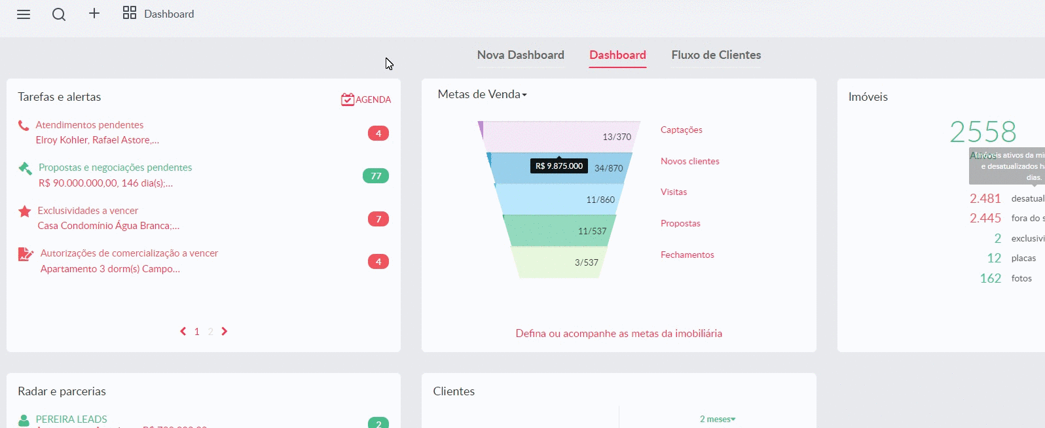The height and width of the screenshot is (428, 1045).
Task: Click the Fechamentos funnel segment 3/537
Action: [x=559, y=262]
